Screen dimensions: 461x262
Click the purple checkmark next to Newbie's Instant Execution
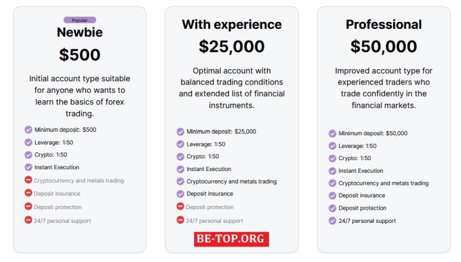pyautogui.click(x=28, y=167)
